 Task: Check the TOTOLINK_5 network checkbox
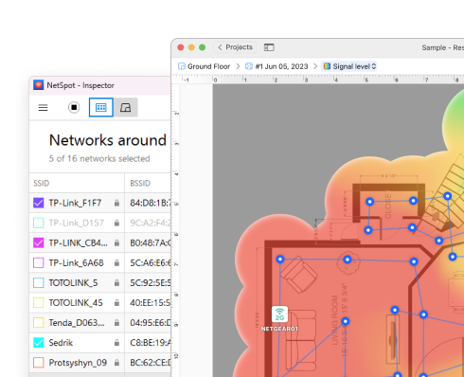pyautogui.click(x=39, y=282)
